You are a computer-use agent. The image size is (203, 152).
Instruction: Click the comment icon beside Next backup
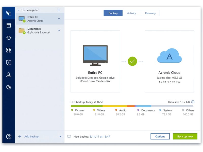click(69, 137)
